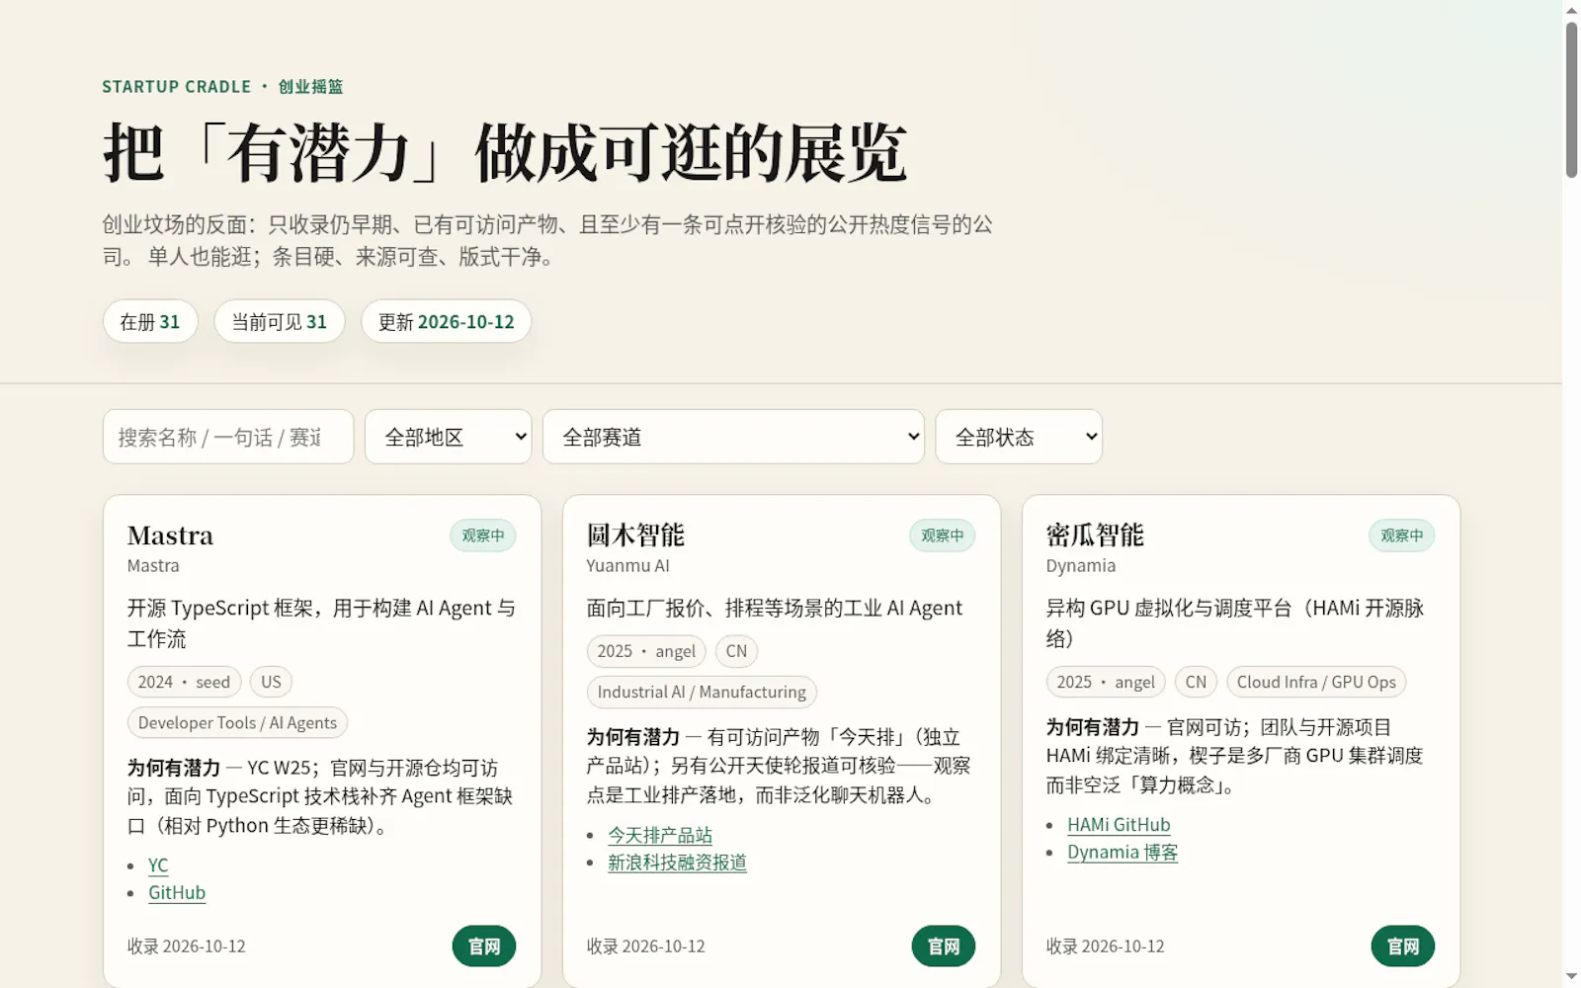Click the 当前可见 31 stat pill
This screenshot has height=988, width=1581.
click(280, 321)
